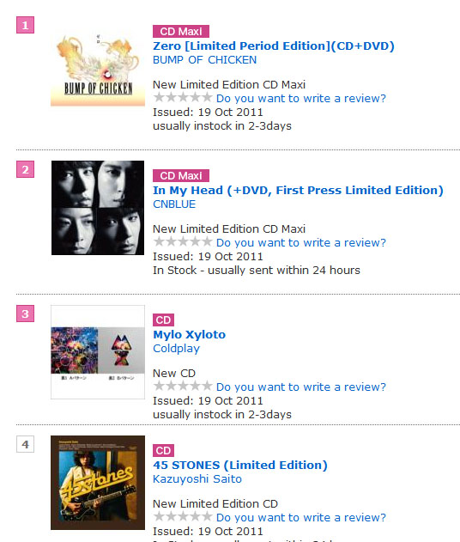The height and width of the screenshot is (542, 460).
Task: Select the BUMP OF CHICKEN album cover
Action: [98, 70]
